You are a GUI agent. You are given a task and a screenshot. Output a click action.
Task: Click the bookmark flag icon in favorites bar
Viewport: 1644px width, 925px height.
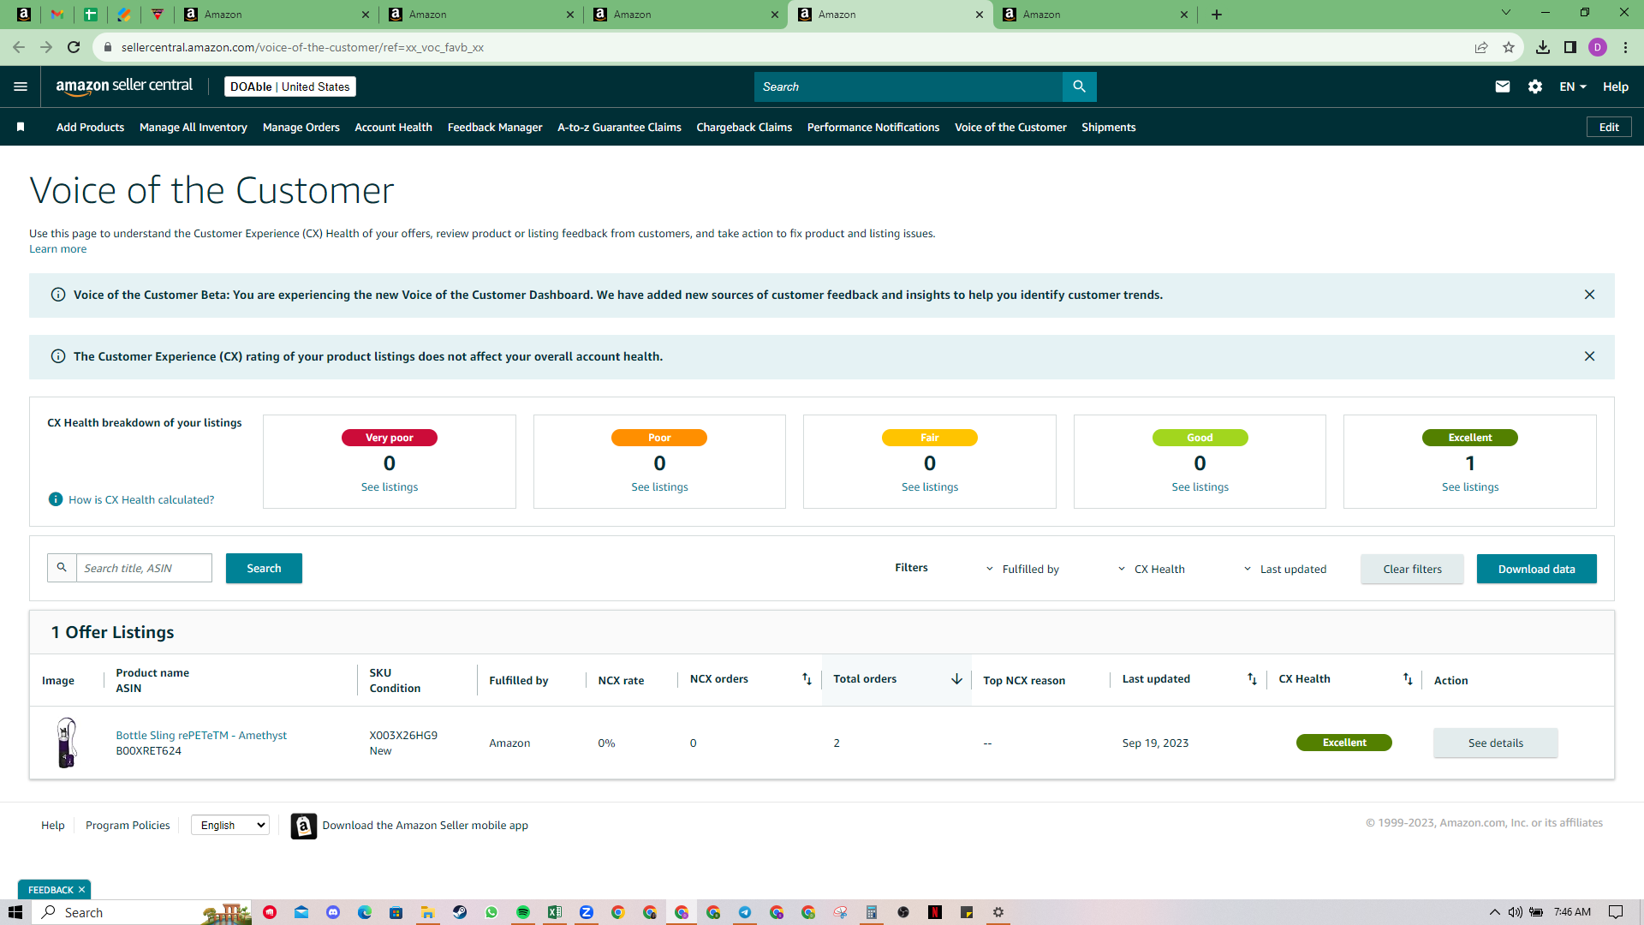click(x=21, y=127)
